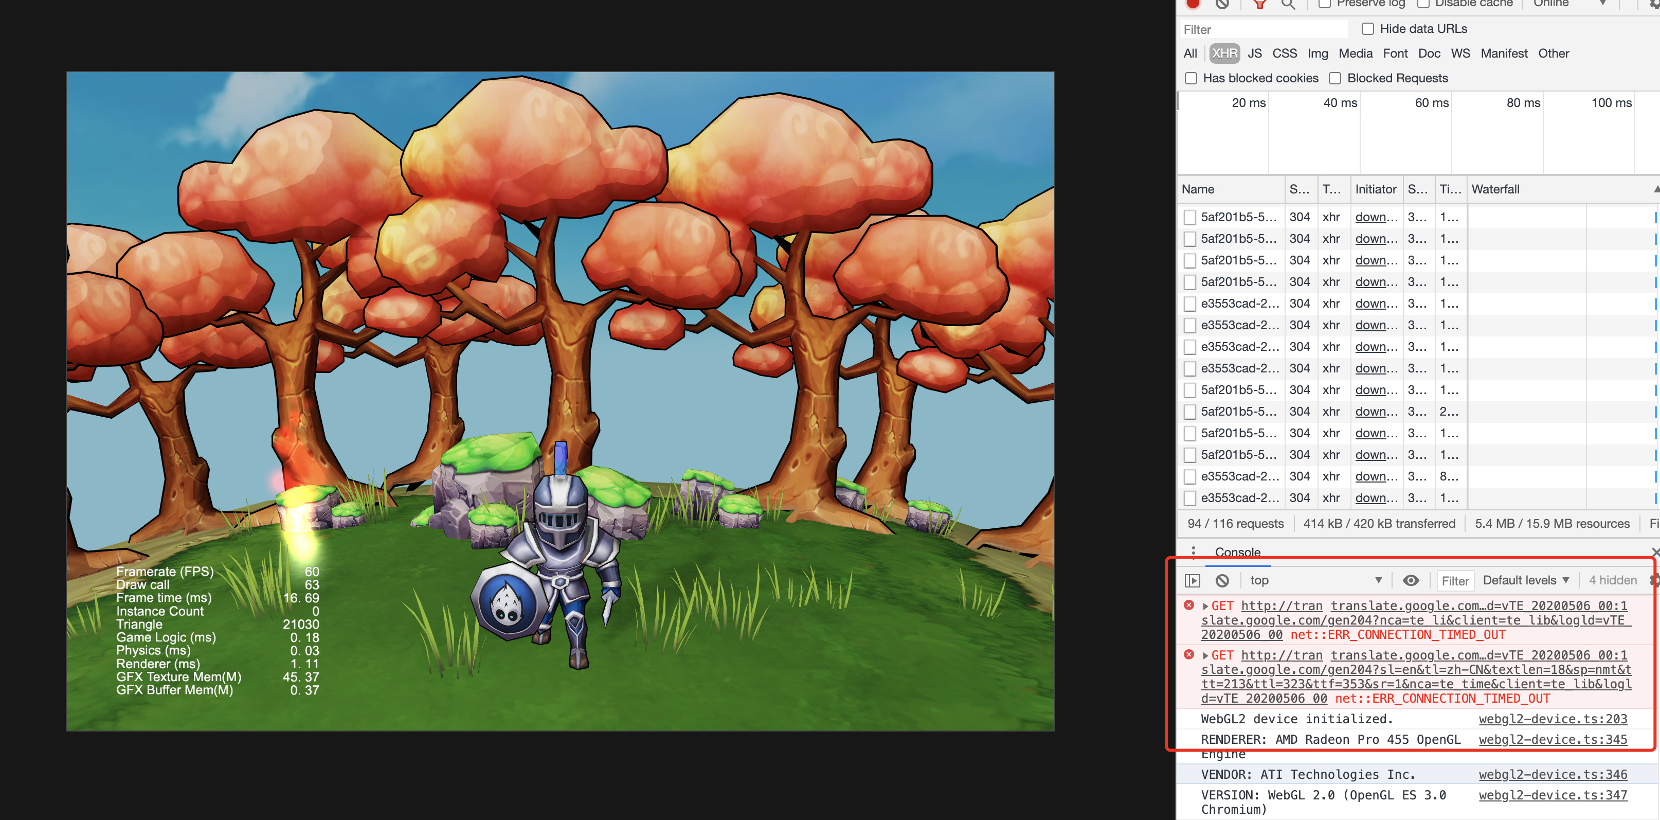This screenshot has height=820, width=1660.
Task: Open network search magnifier
Action: pos(1288,3)
